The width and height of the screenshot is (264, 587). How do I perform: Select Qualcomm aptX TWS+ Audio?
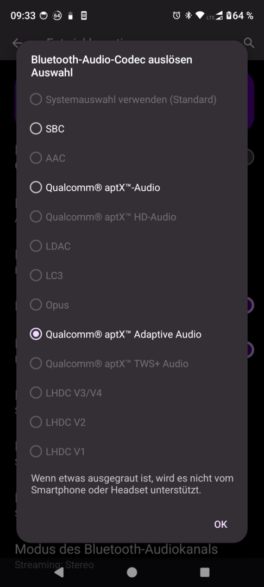(x=132, y=364)
